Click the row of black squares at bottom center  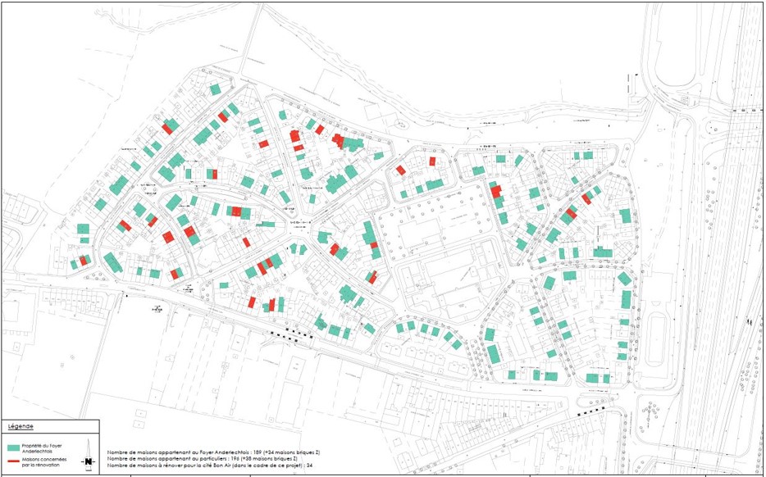pyautogui.click(x=292, y=334)
